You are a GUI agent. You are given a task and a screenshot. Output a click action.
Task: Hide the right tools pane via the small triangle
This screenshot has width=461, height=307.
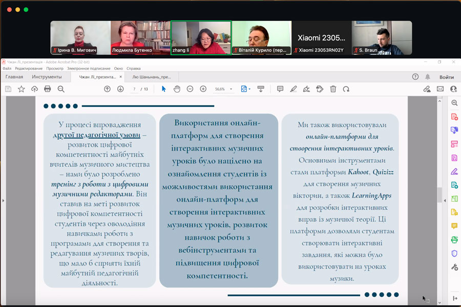[445, 201]
